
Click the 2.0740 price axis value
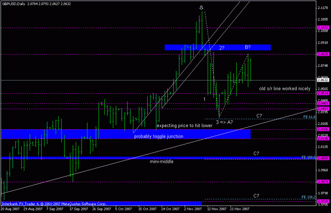click(323, 66)
